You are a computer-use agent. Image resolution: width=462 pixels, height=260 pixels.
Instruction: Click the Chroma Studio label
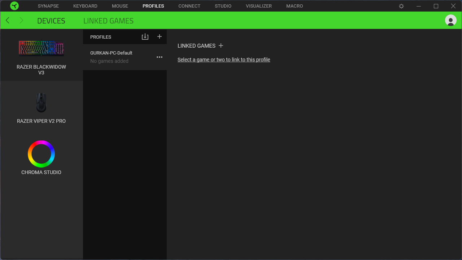[x=41, y=172]
